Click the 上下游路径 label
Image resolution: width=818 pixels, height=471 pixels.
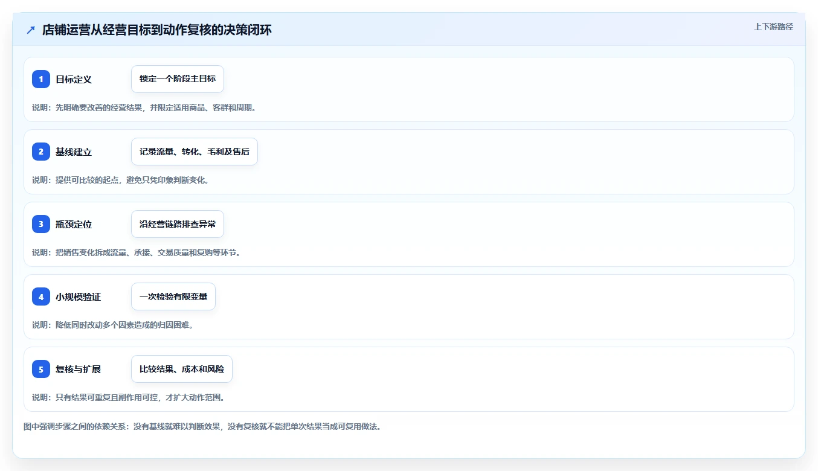[x=773, y=27]
